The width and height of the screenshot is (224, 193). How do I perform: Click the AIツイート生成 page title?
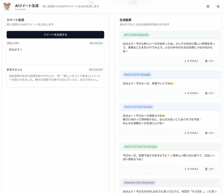click(x=27, y=6)
